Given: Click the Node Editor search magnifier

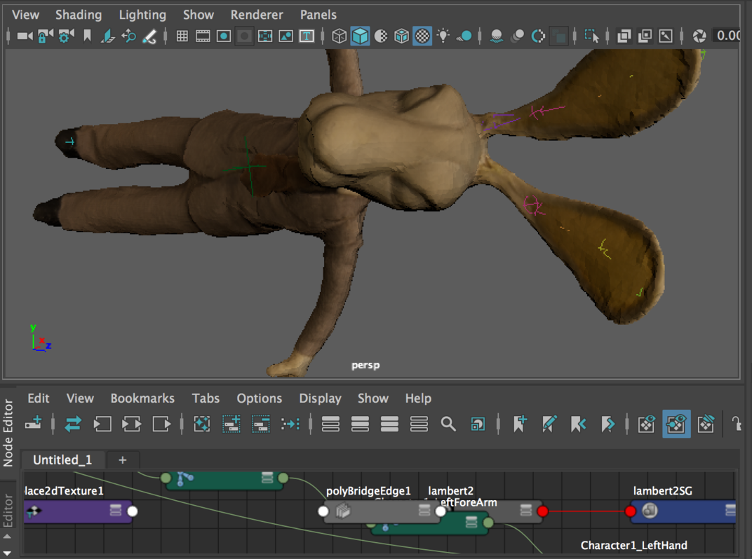Looking at the screenshot, I should 448,424.
